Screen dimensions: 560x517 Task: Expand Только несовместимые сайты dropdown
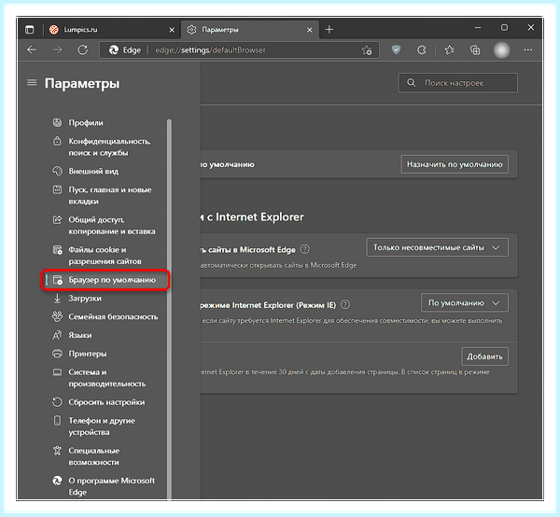[437, 247]
